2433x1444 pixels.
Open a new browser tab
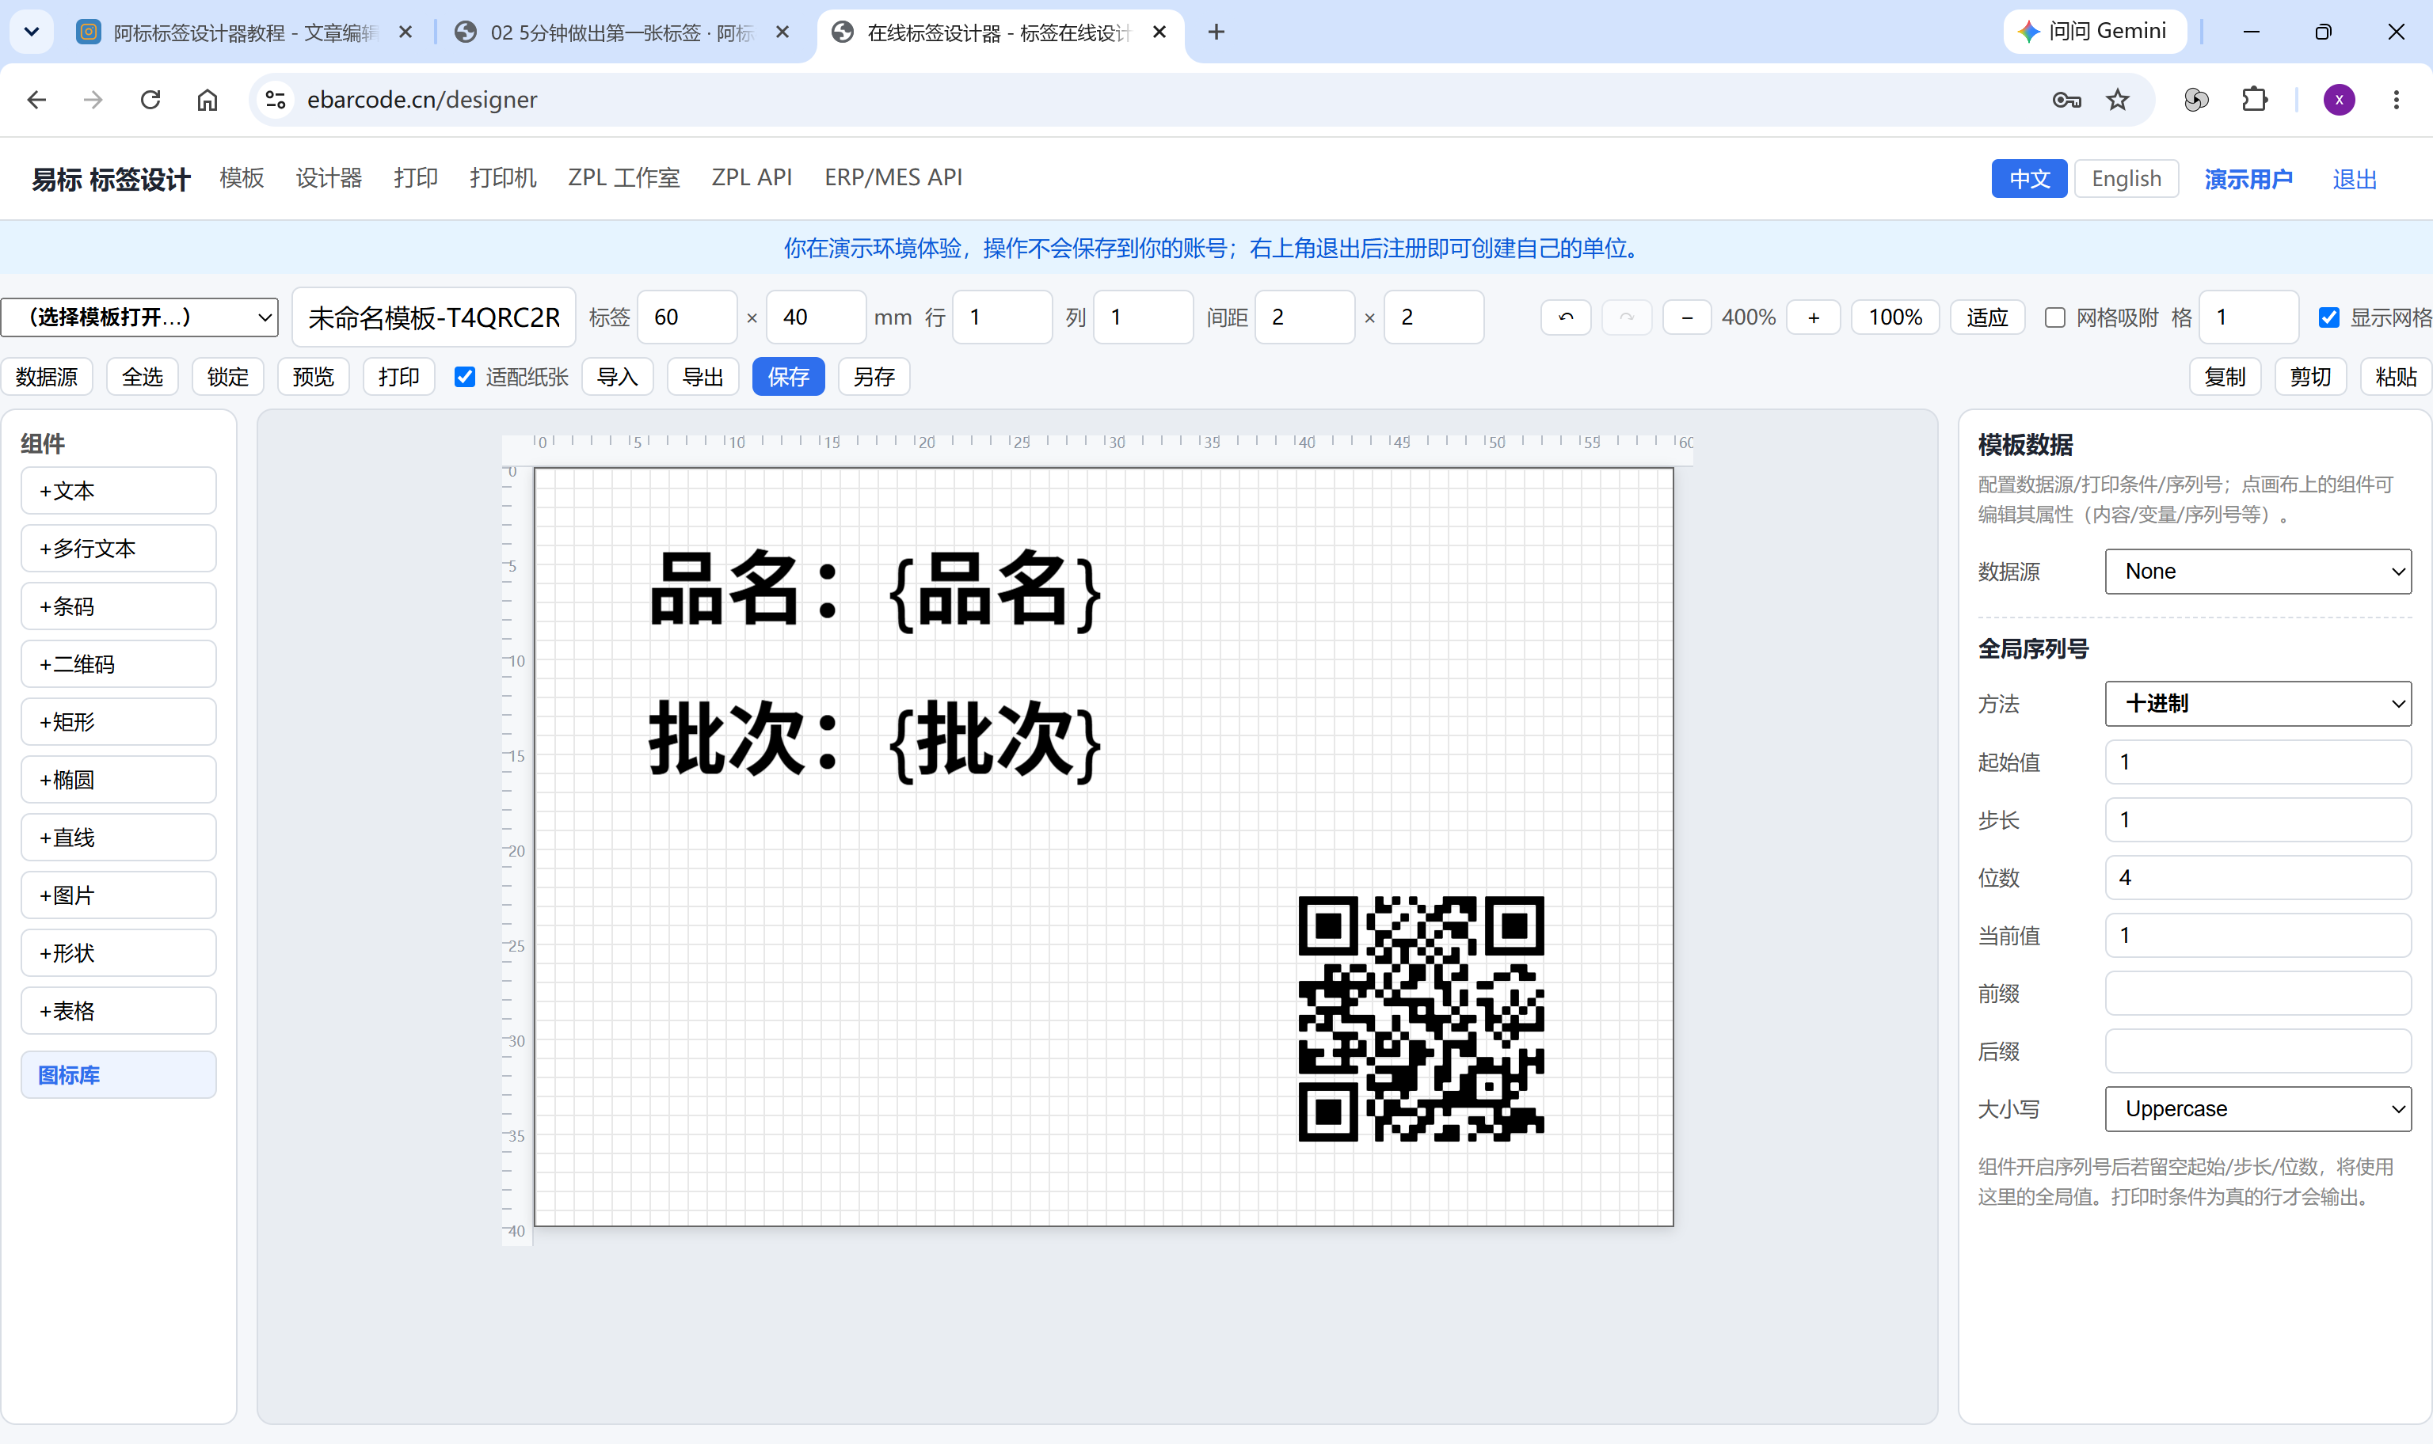tap(1216, 32)
